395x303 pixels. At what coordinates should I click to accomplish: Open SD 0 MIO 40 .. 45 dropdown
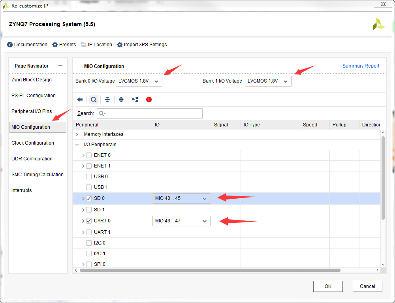pos(181,198)
